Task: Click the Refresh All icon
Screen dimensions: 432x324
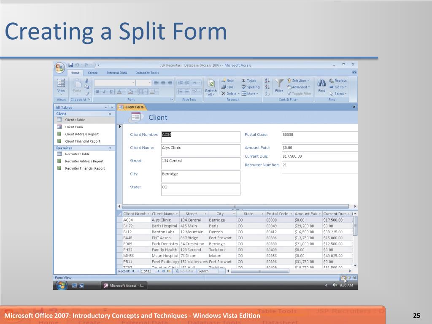Action: click(211, 84)
